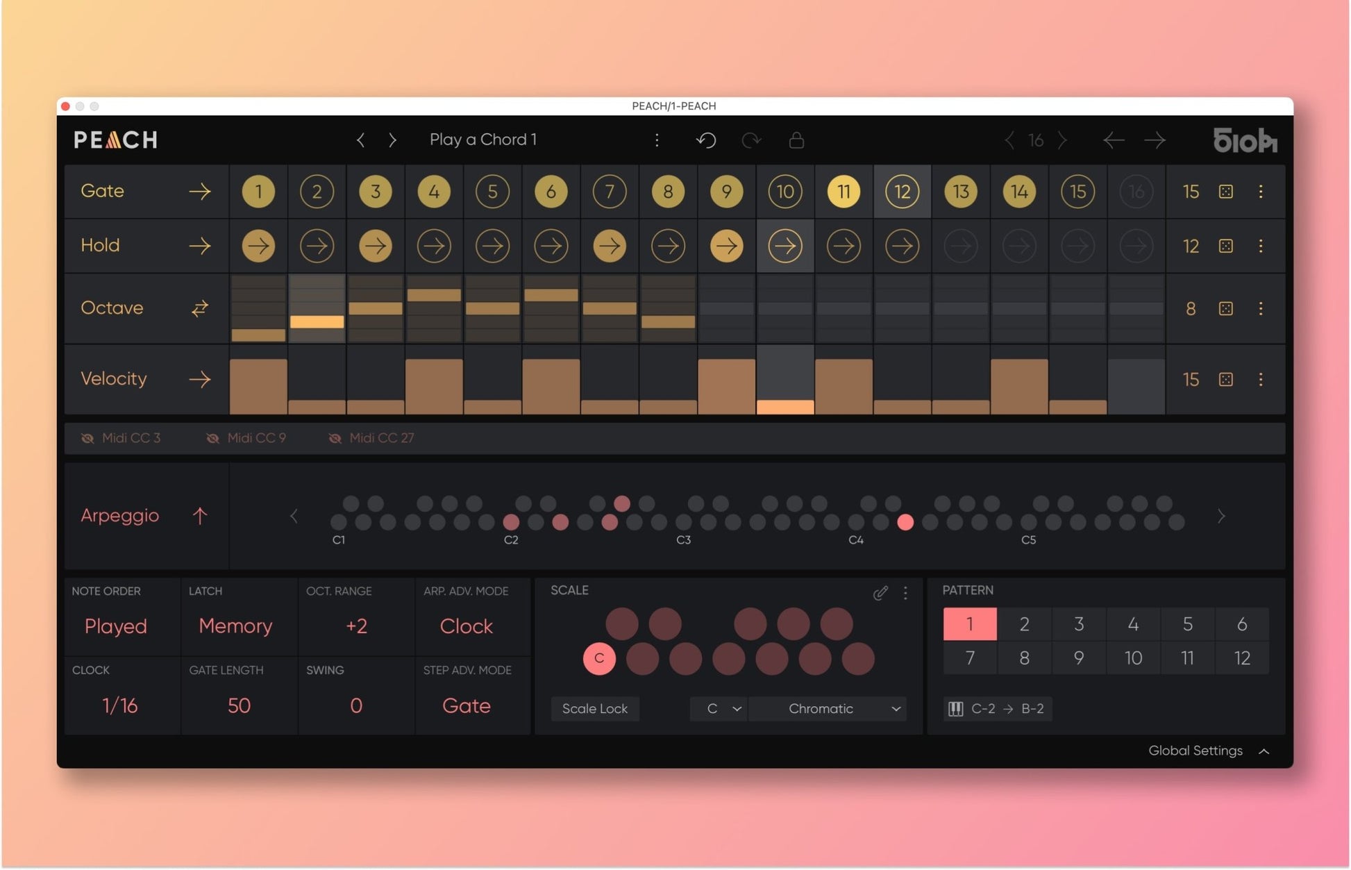
Task: Click the undo icon in header
Action: pos(706,140)
